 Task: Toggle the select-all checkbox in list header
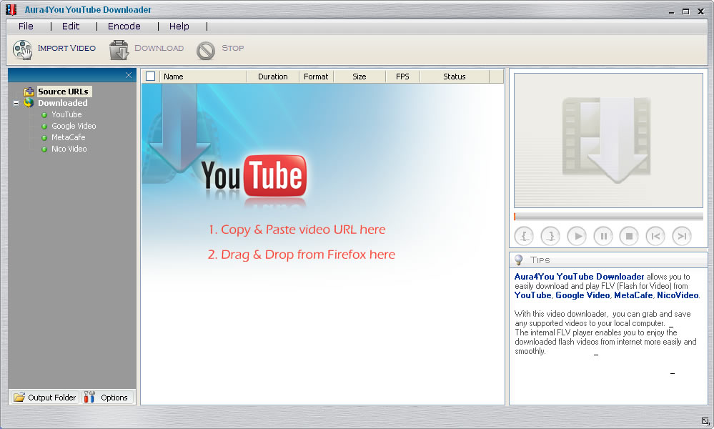(150, 77)
